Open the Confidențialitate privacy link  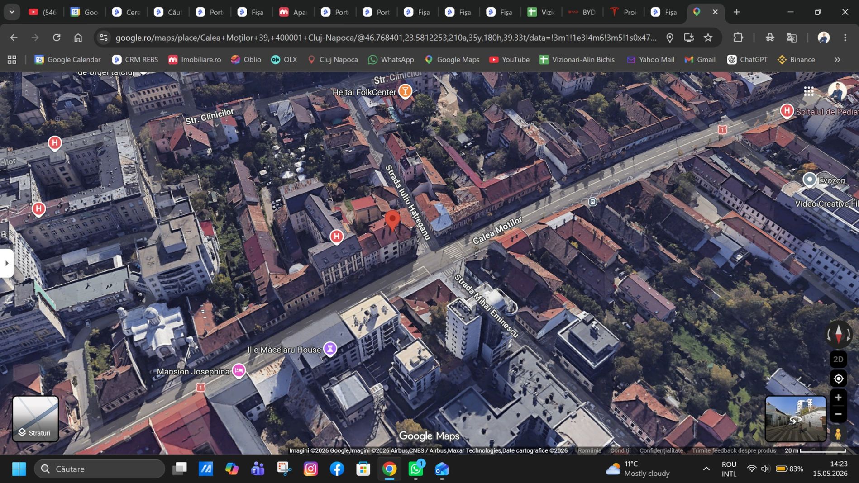pyautogui.click(x=661, y=450)
